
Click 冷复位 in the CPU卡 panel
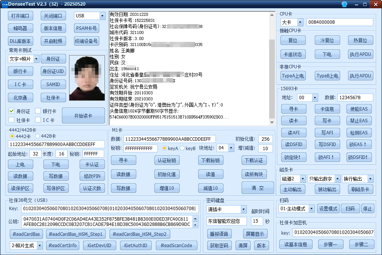coord(327,40)
